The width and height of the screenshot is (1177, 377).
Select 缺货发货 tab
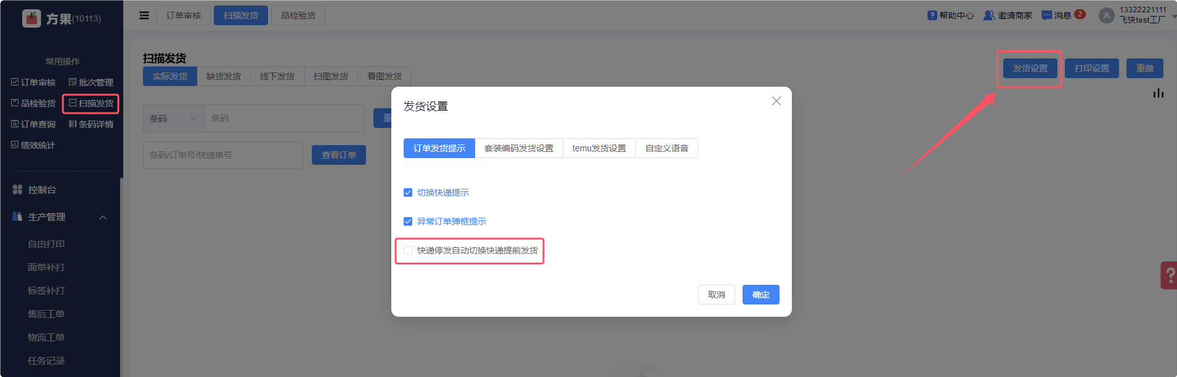[x=224, y=76]
